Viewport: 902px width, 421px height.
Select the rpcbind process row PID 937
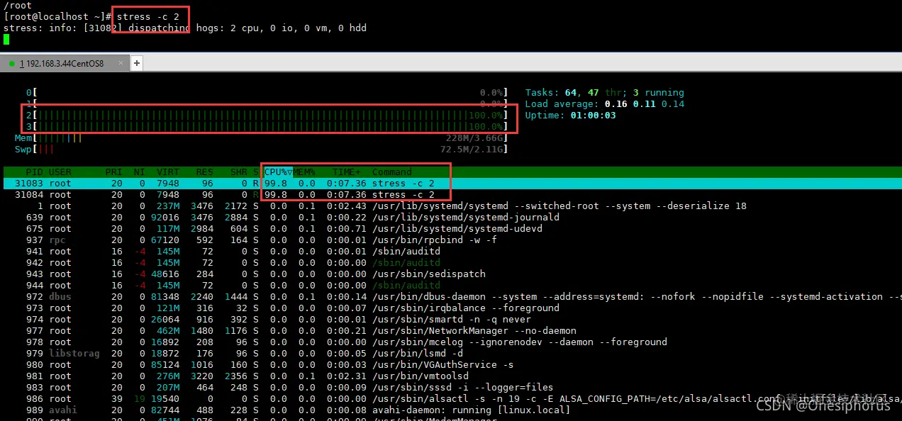tap(451, 240)
